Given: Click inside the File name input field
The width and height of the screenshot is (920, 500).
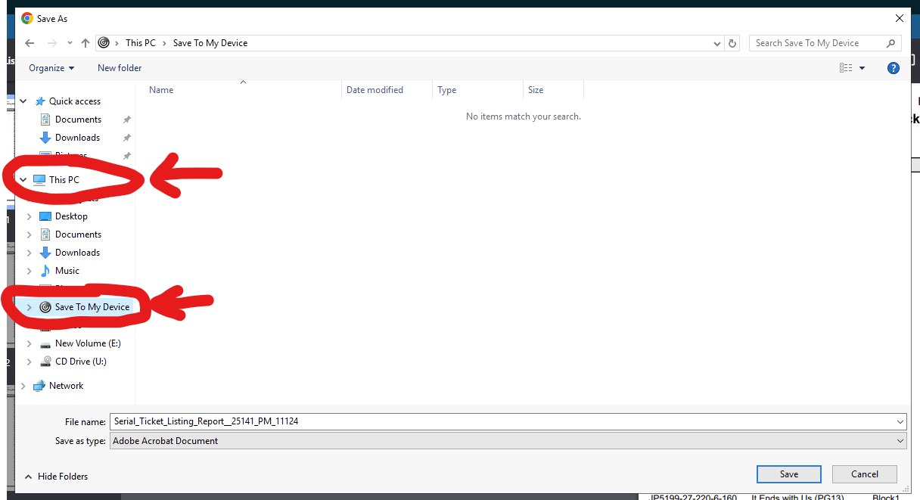Looking at the screenshot, I should (454, 421).
